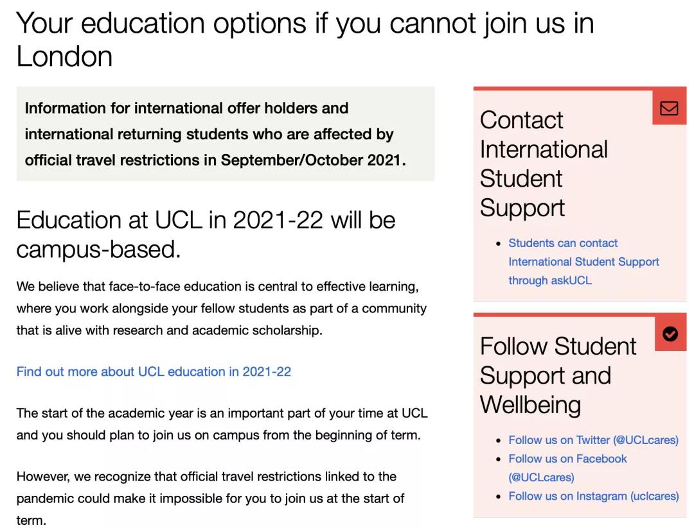This screenshot has height=528, width=694.
Task: Click the 'Follow Student Support and Wellbeing' heading
Action: [558, 375]
